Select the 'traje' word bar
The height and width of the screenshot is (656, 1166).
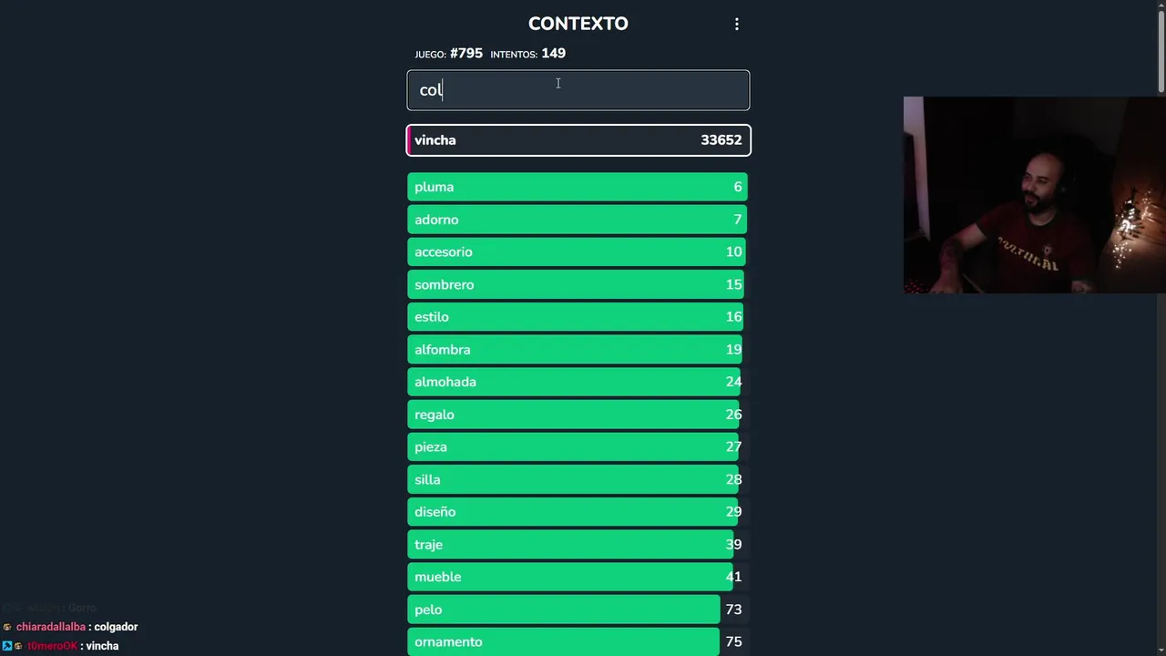pos(578,545)
